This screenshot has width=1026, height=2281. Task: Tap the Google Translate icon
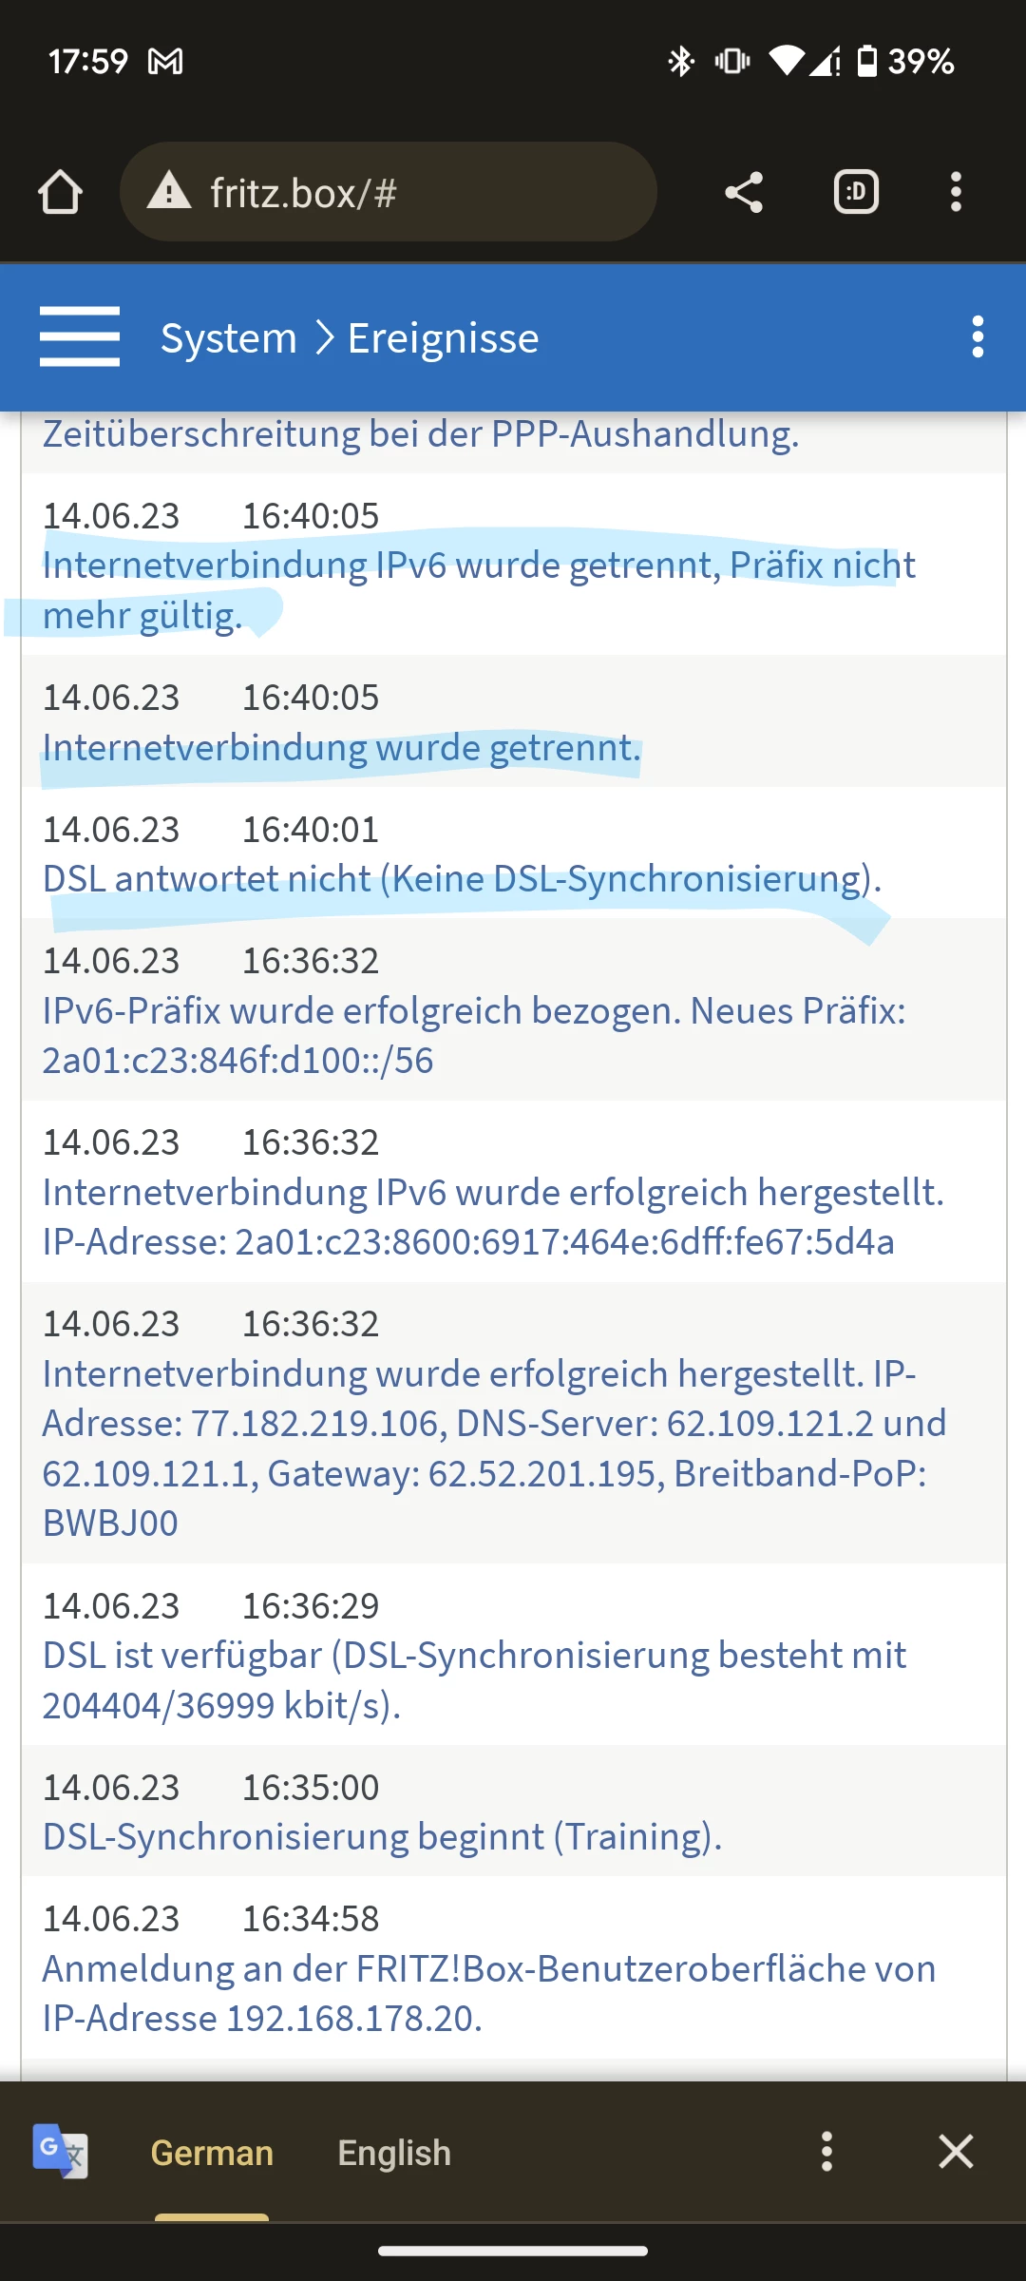point(60,2151)
